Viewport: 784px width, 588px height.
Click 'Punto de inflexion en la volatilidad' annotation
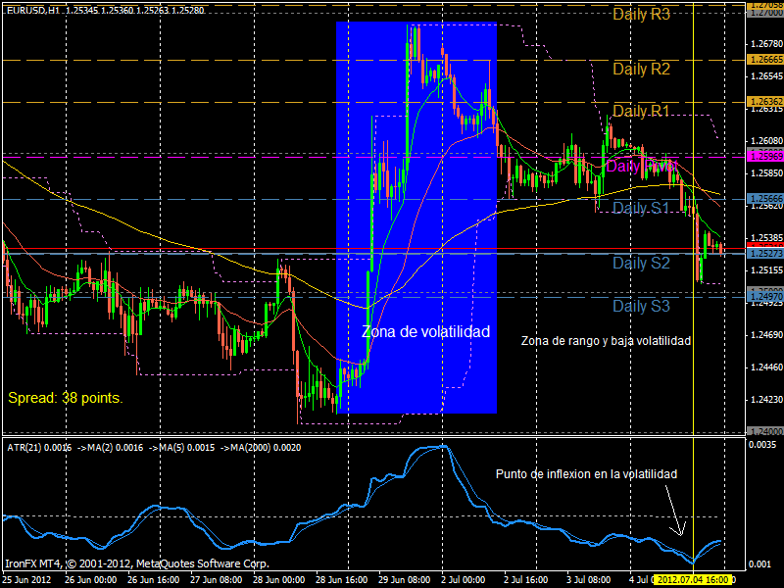pyautogui.click(x=586, y=473)
